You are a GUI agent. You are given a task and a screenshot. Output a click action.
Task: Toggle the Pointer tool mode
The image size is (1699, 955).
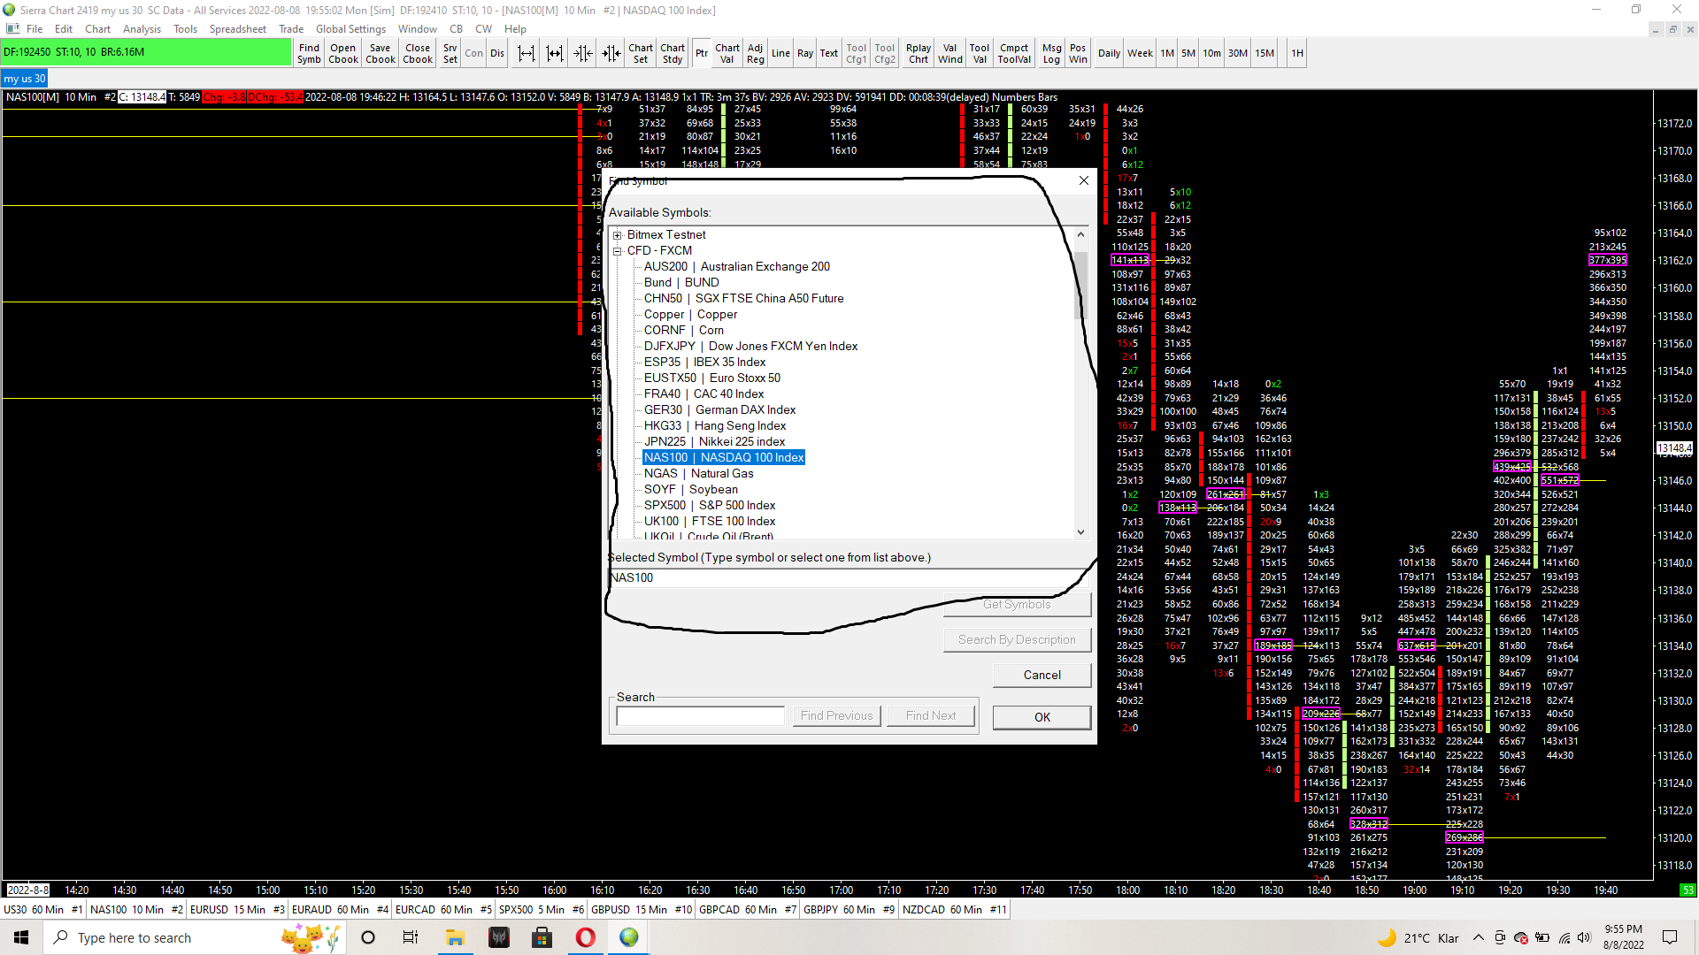(701, 54)
